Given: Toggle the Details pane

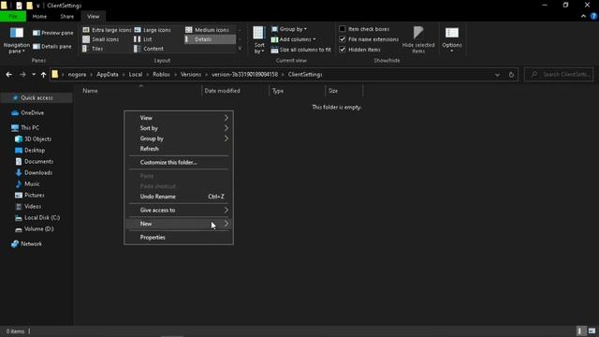Looking at the screenshot, I should coord(52,46).
